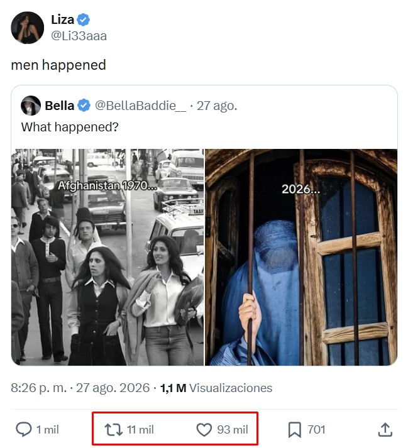The width and height of the screenshot is (408, 448).
Task: Like the tweet with the heart icon
Action: pos(204,429)
